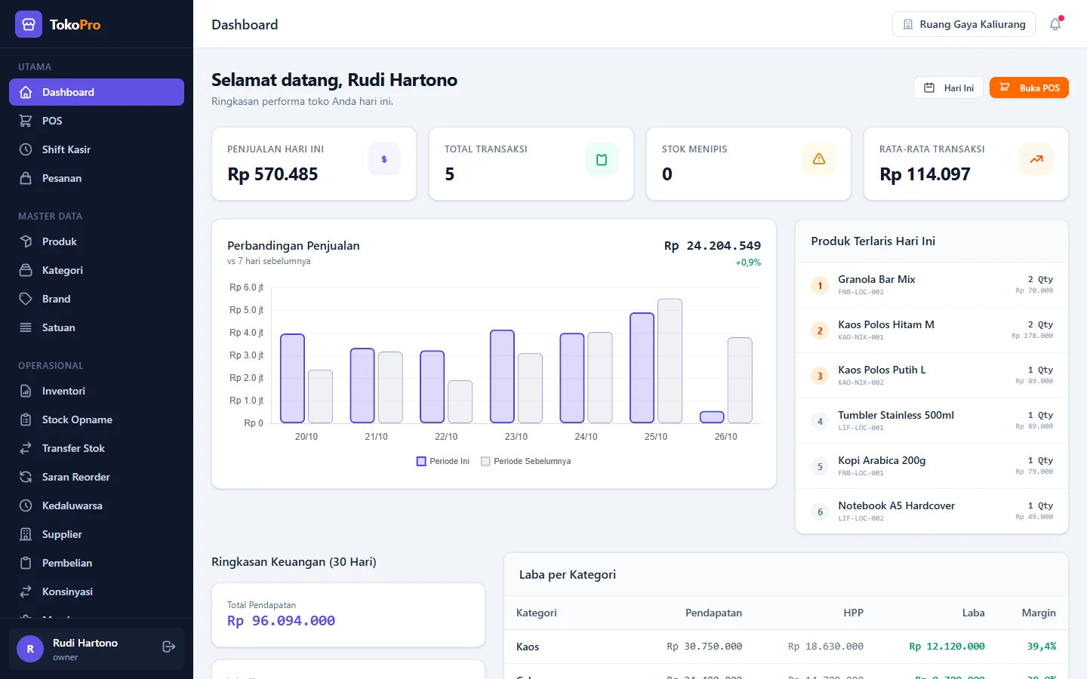Go to Dashboard in sidebar
Viewport: 1087px width, 679px height.
click(97, 92)
